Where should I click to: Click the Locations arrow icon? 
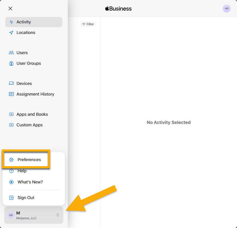pos(11,33)
